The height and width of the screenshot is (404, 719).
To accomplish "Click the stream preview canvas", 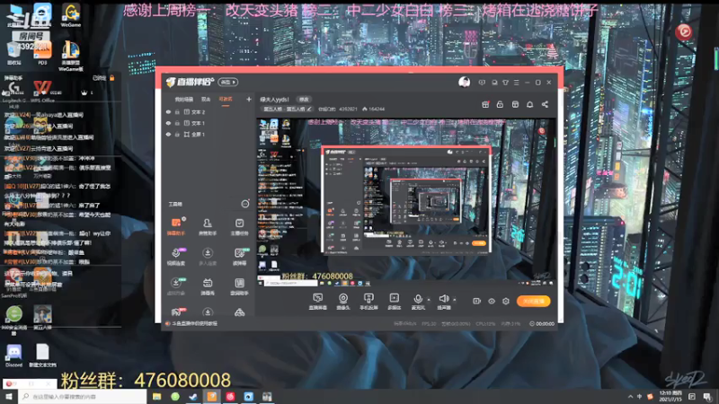I will [x=406, y=203].
